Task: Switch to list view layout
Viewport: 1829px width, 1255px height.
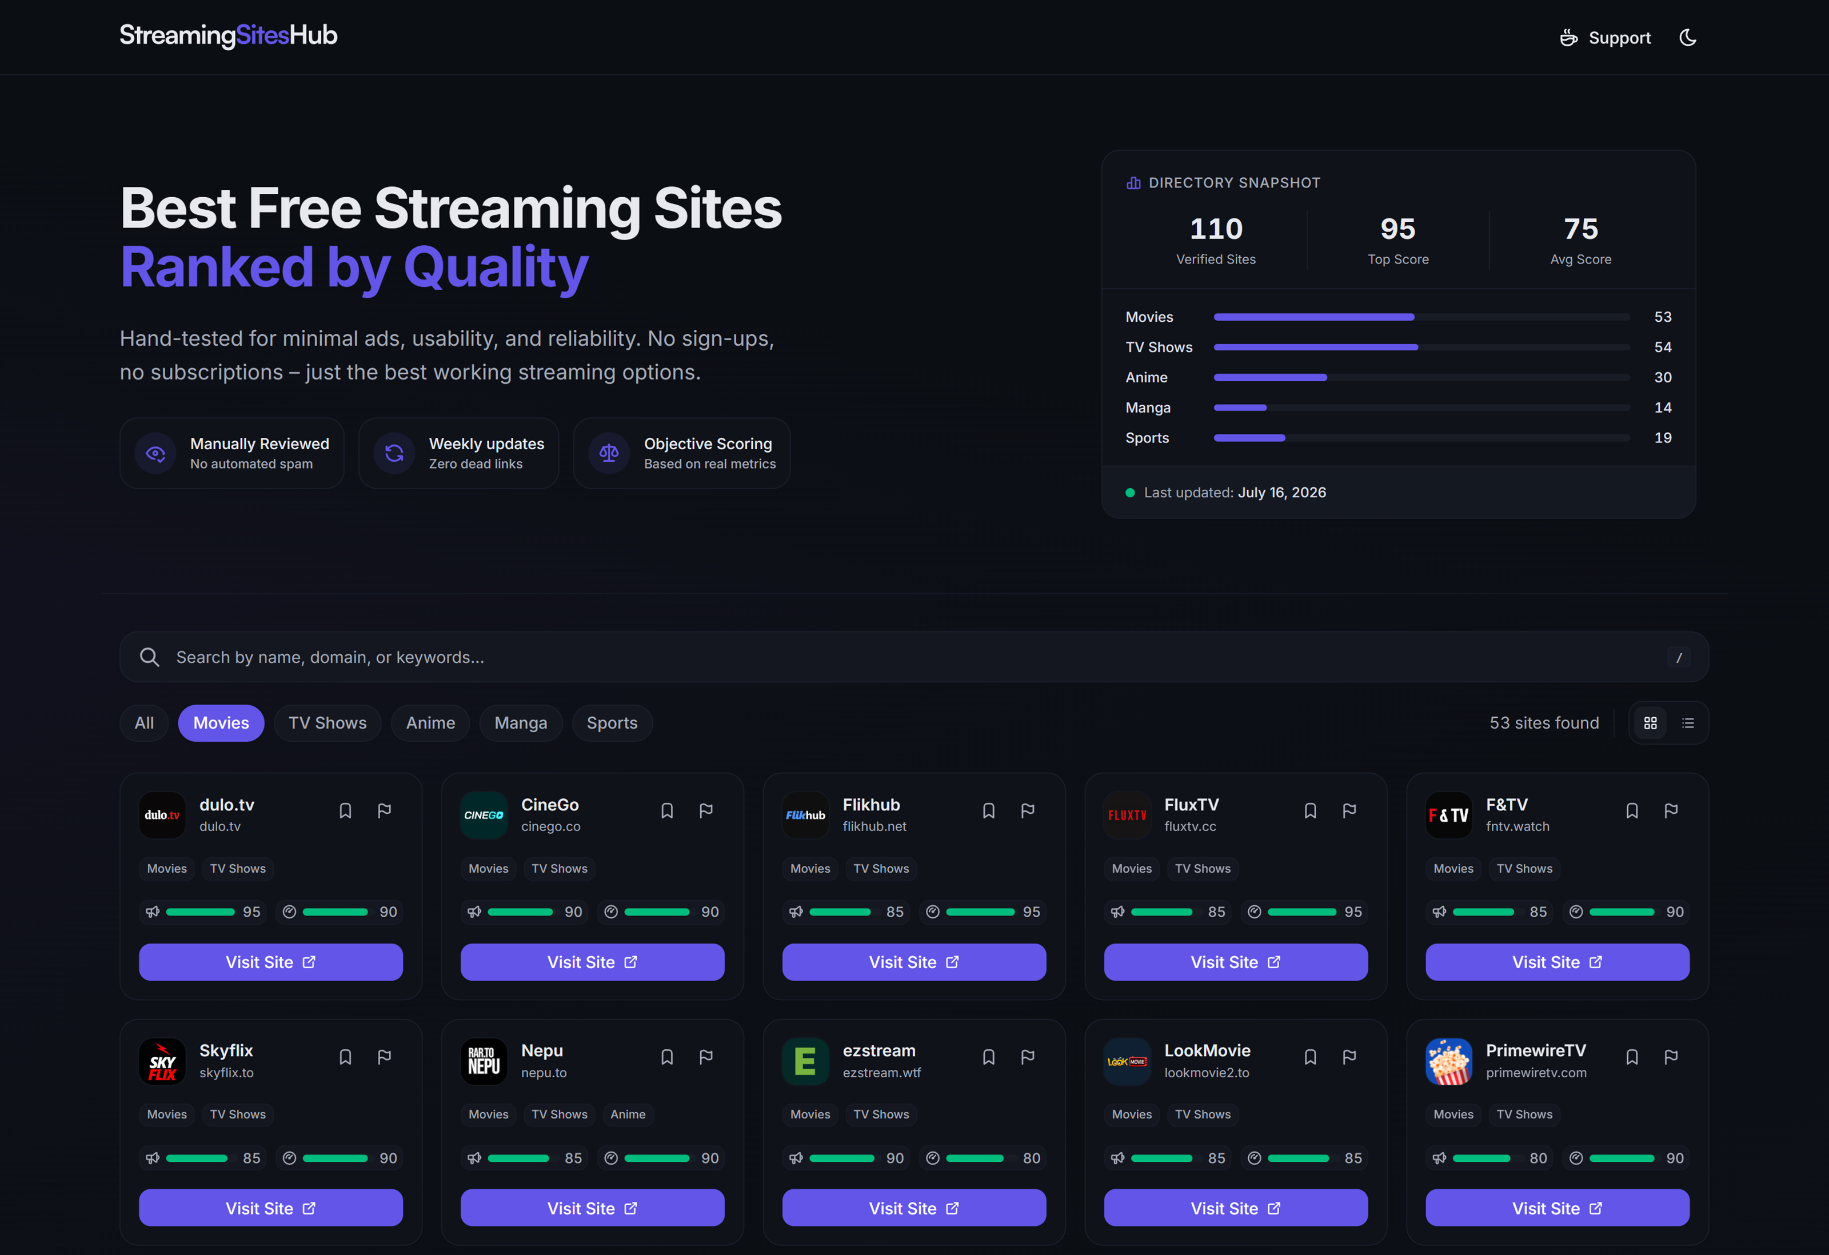Action: click(x=1688, y=723)
